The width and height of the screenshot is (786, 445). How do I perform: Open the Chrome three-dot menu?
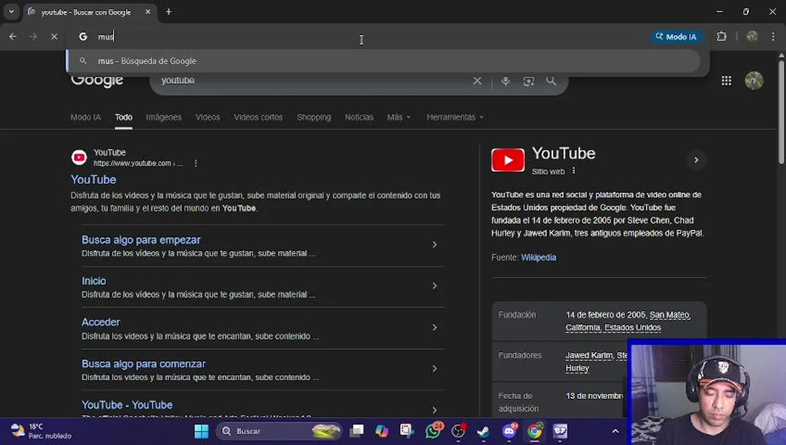click(773, 37)
